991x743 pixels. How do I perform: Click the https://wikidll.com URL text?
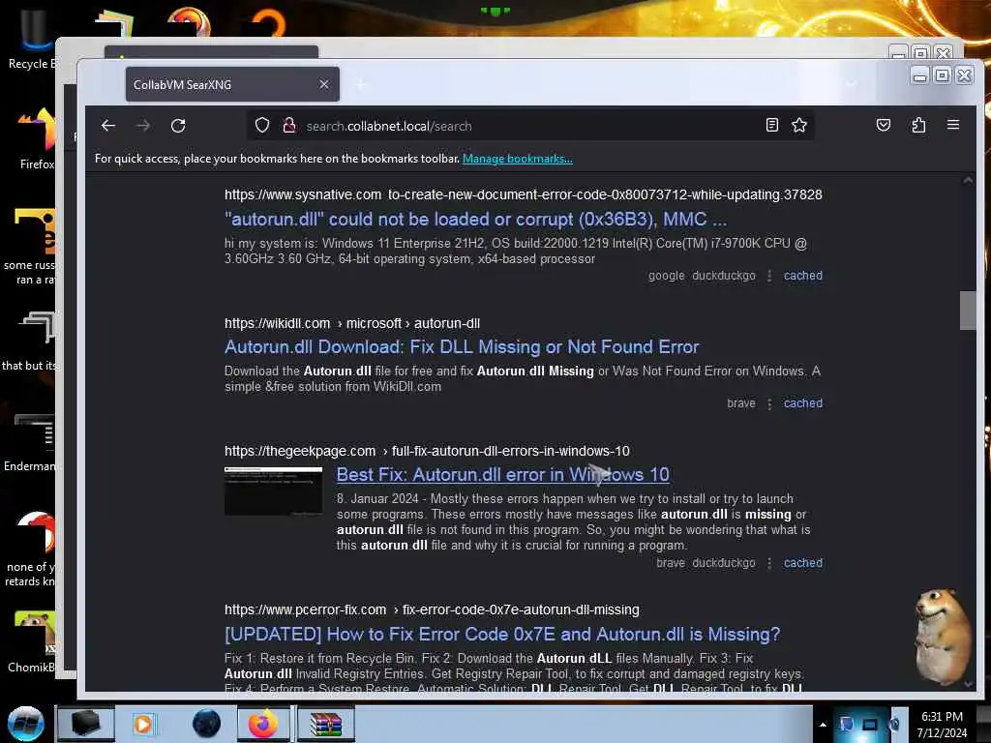278,323
